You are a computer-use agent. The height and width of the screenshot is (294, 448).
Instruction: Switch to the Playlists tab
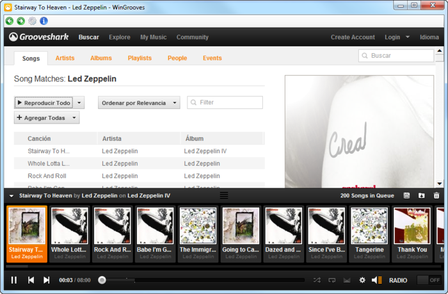(x=140, y=58)
